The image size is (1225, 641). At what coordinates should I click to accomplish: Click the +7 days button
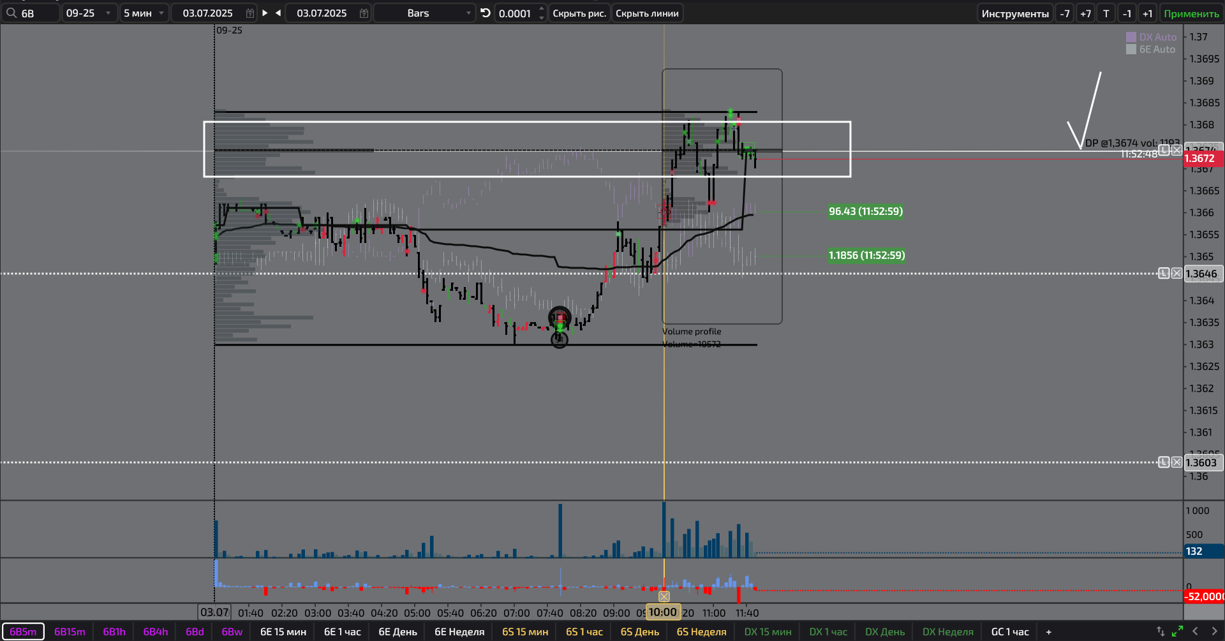pos(1085,13)
